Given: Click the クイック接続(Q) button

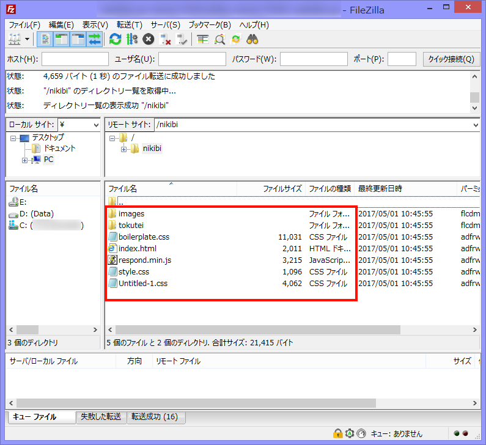Looking at the screenshot, I should pyautogui.click(x=451, y=59).
